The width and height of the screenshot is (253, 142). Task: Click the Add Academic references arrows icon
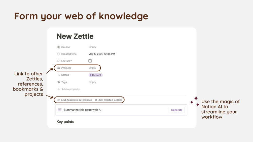coord(58,100)
